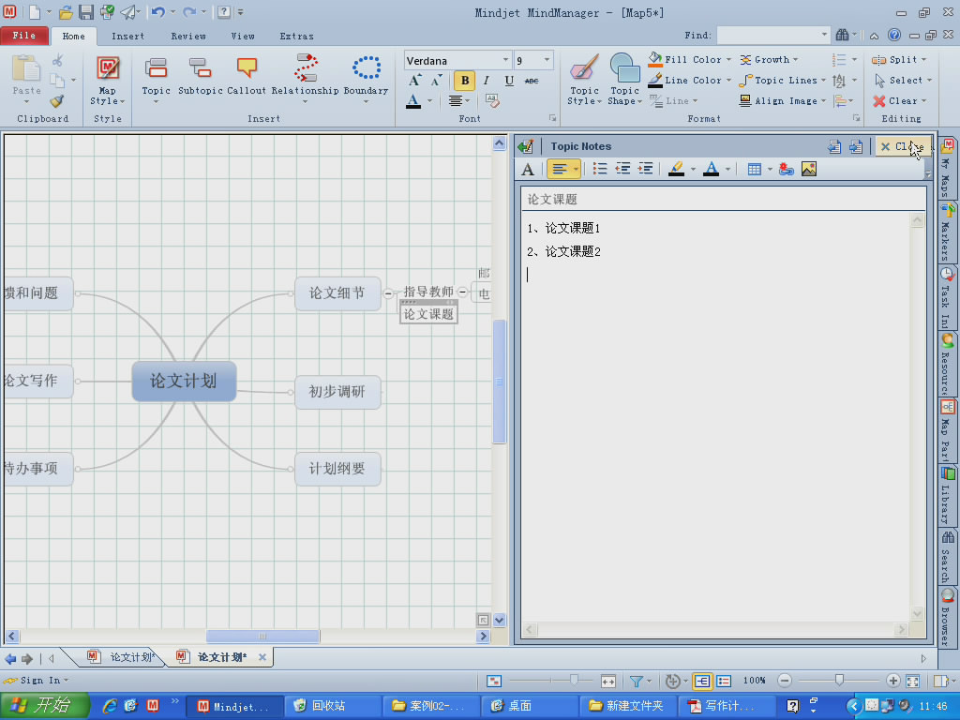Switch to the View ribbon tab
This screenshot has height=720, width=960.
point(243,37)
